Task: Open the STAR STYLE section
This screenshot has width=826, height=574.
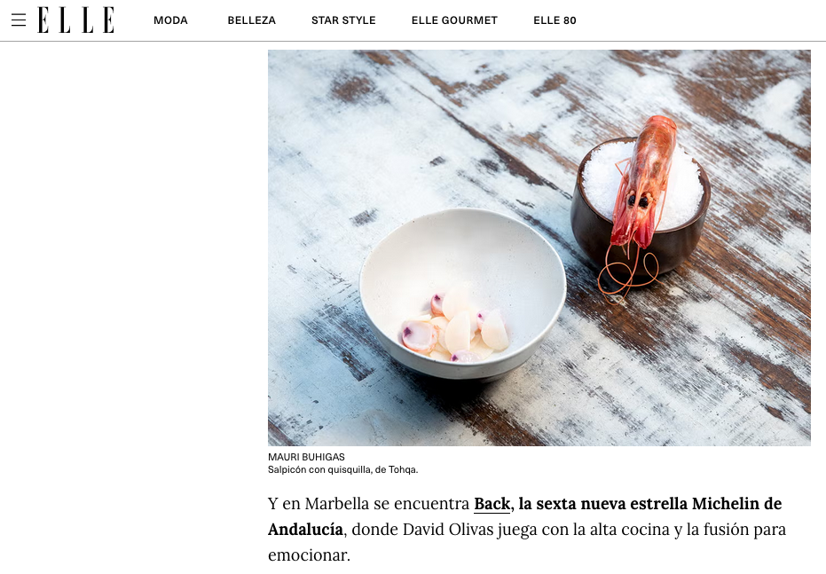Action: [343, 20]
